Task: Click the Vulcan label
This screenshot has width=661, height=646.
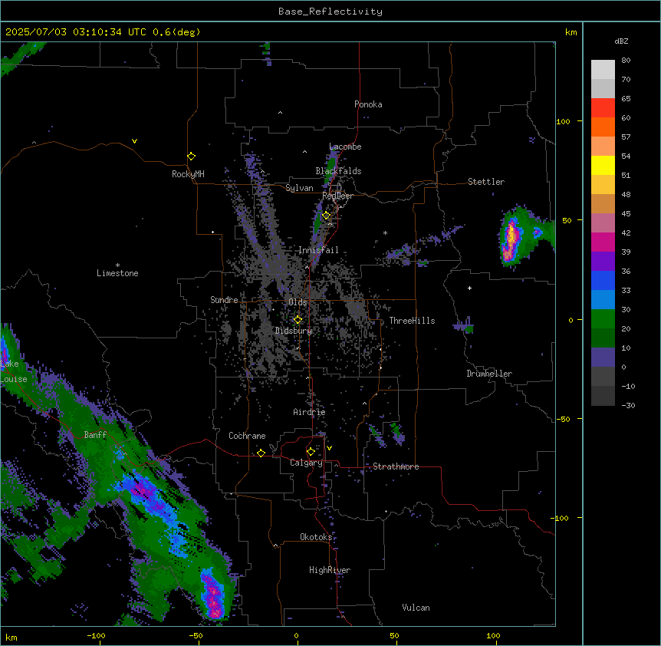Action: [x=416, y=608]
